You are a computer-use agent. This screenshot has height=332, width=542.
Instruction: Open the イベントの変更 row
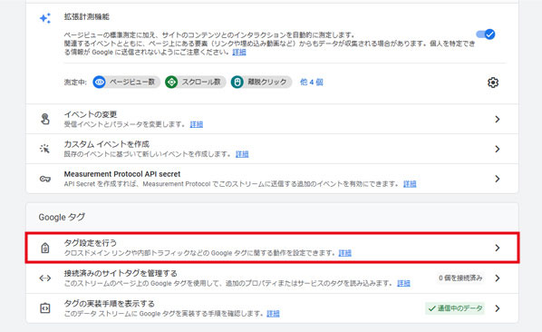tap(272, 119)
